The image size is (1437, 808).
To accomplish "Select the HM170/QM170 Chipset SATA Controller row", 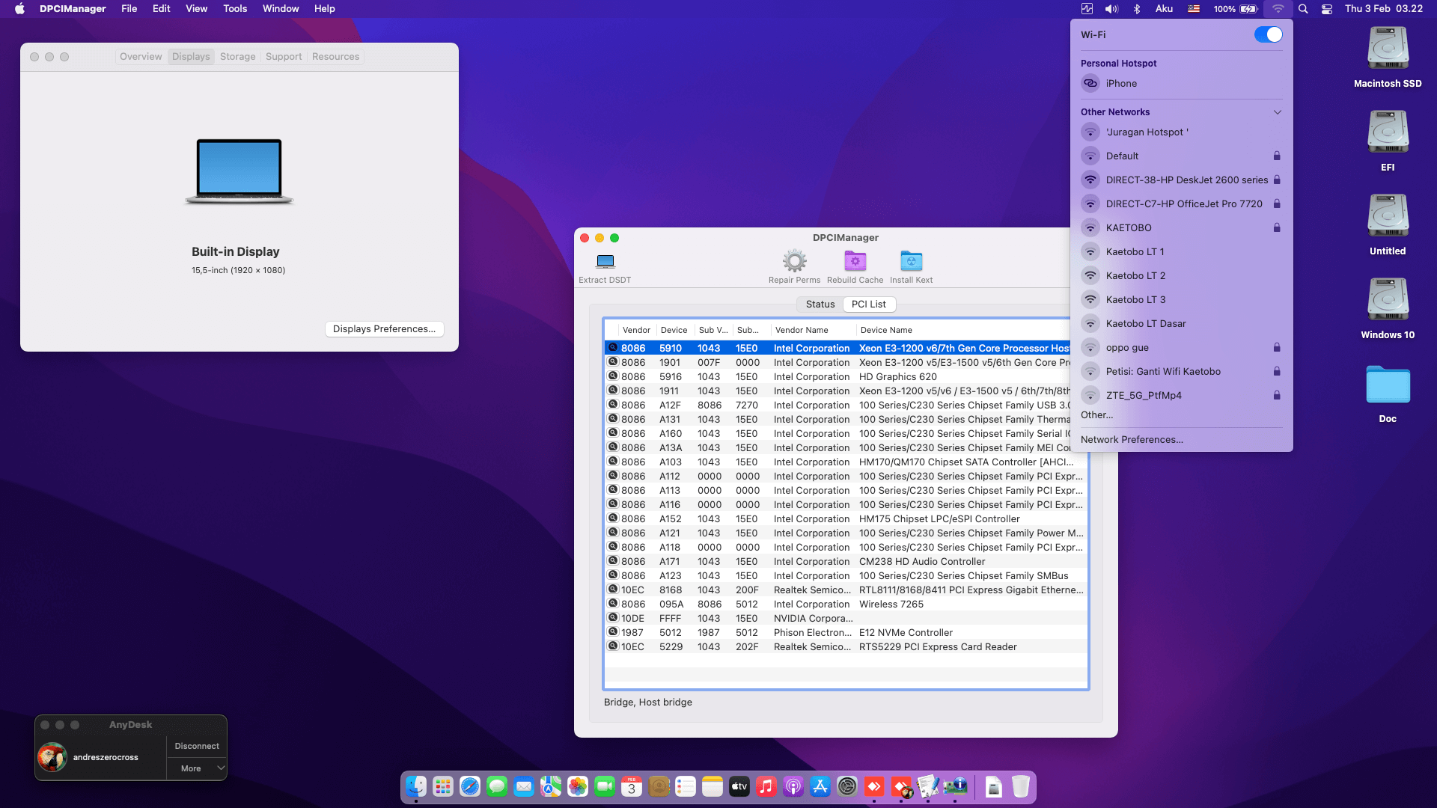I will coord(846,462).
